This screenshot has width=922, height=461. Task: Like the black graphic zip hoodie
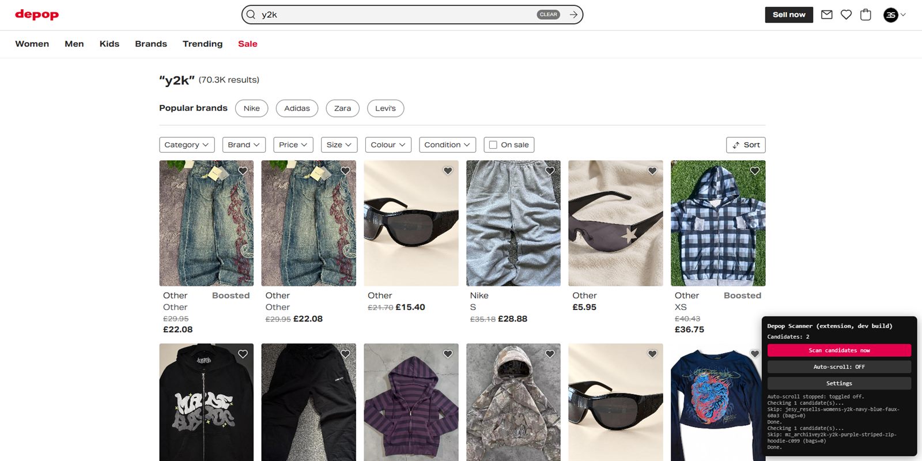[x=243, y=354]
